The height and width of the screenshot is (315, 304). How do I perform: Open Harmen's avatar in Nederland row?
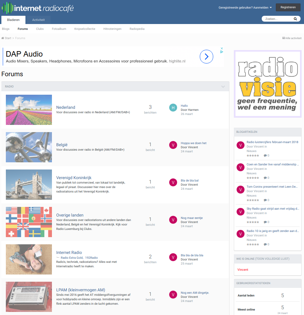point(173,108)
